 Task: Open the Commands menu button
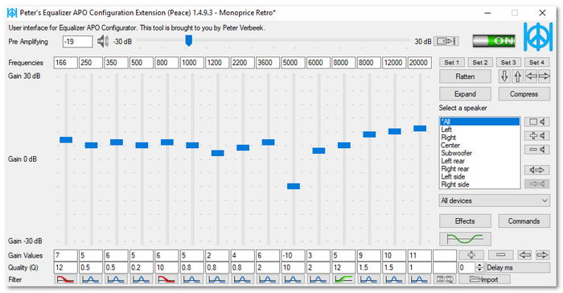coord(524,221)
